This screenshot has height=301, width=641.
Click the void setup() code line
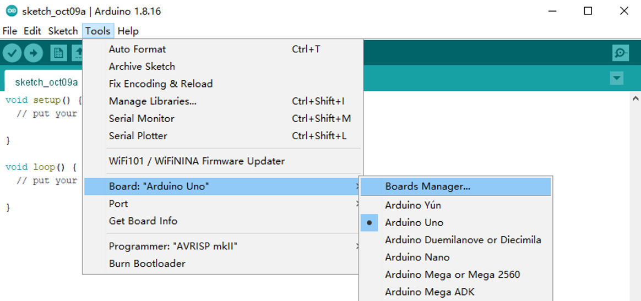coord(44,100)
